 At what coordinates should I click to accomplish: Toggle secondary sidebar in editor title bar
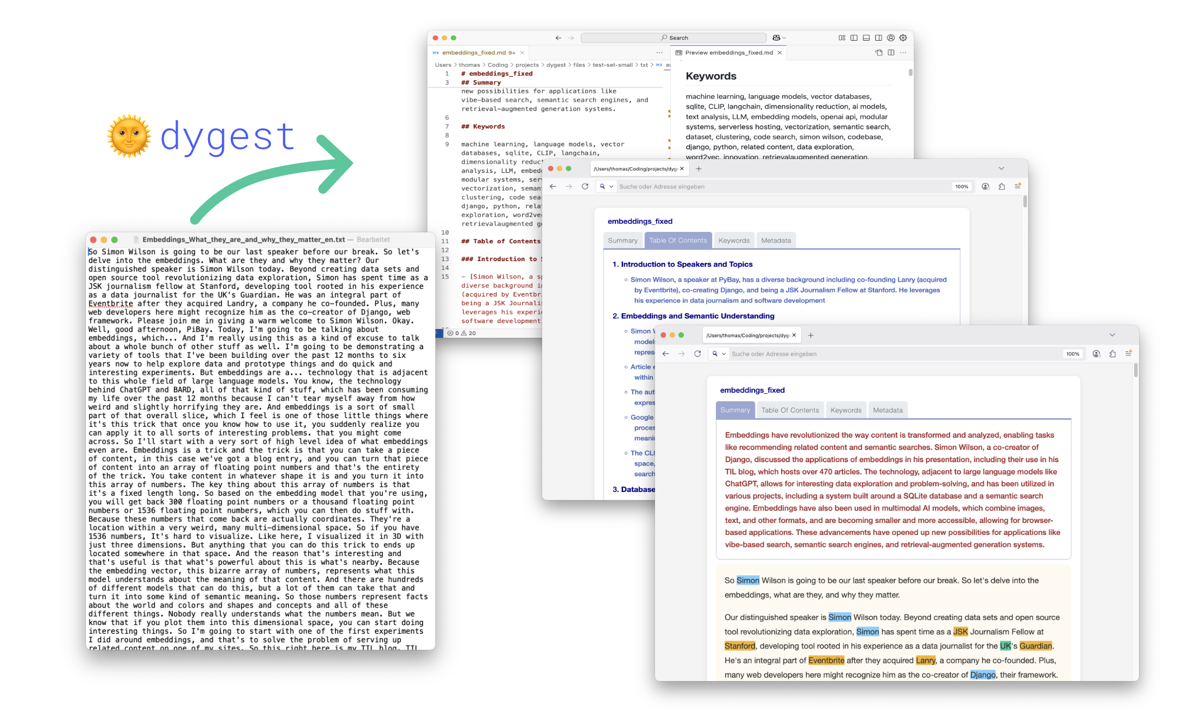click(x=878, y=37)
